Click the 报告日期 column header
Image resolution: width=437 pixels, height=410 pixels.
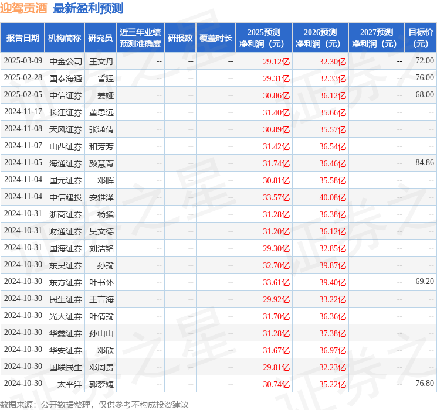pos(22,38)
